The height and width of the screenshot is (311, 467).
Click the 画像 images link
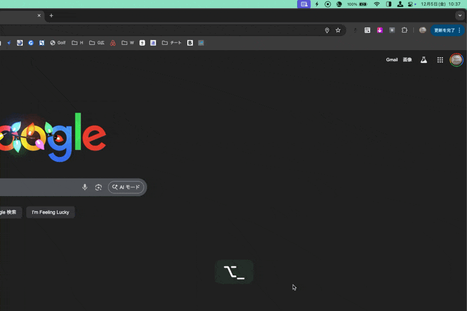[x=407, y=60]
